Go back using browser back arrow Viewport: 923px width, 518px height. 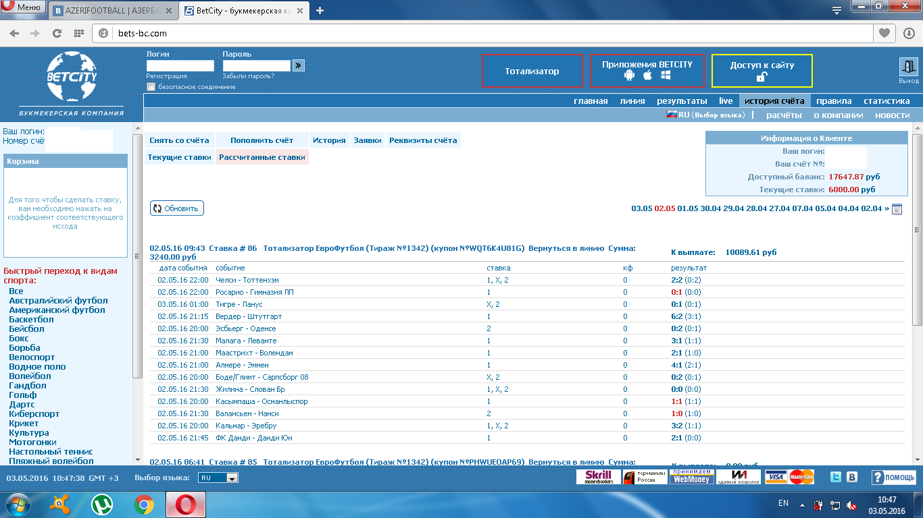14,33
